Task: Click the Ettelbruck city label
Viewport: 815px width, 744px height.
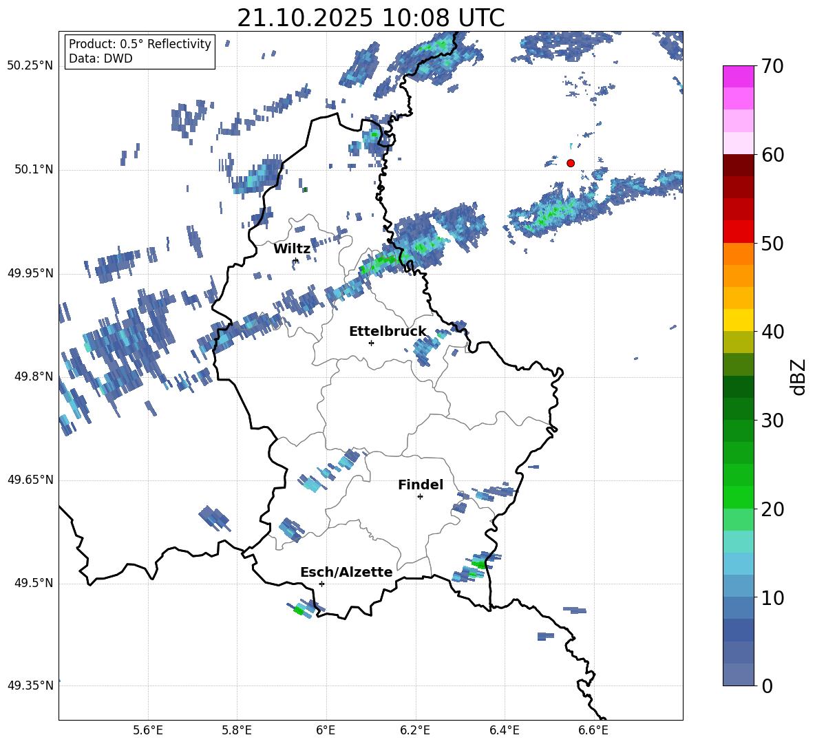Action: pyautogui.click(x=388, y=332)
